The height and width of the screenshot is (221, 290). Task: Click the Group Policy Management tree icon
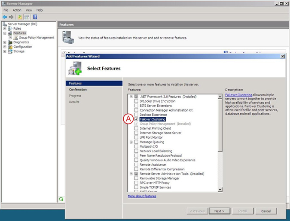point(16,38)
